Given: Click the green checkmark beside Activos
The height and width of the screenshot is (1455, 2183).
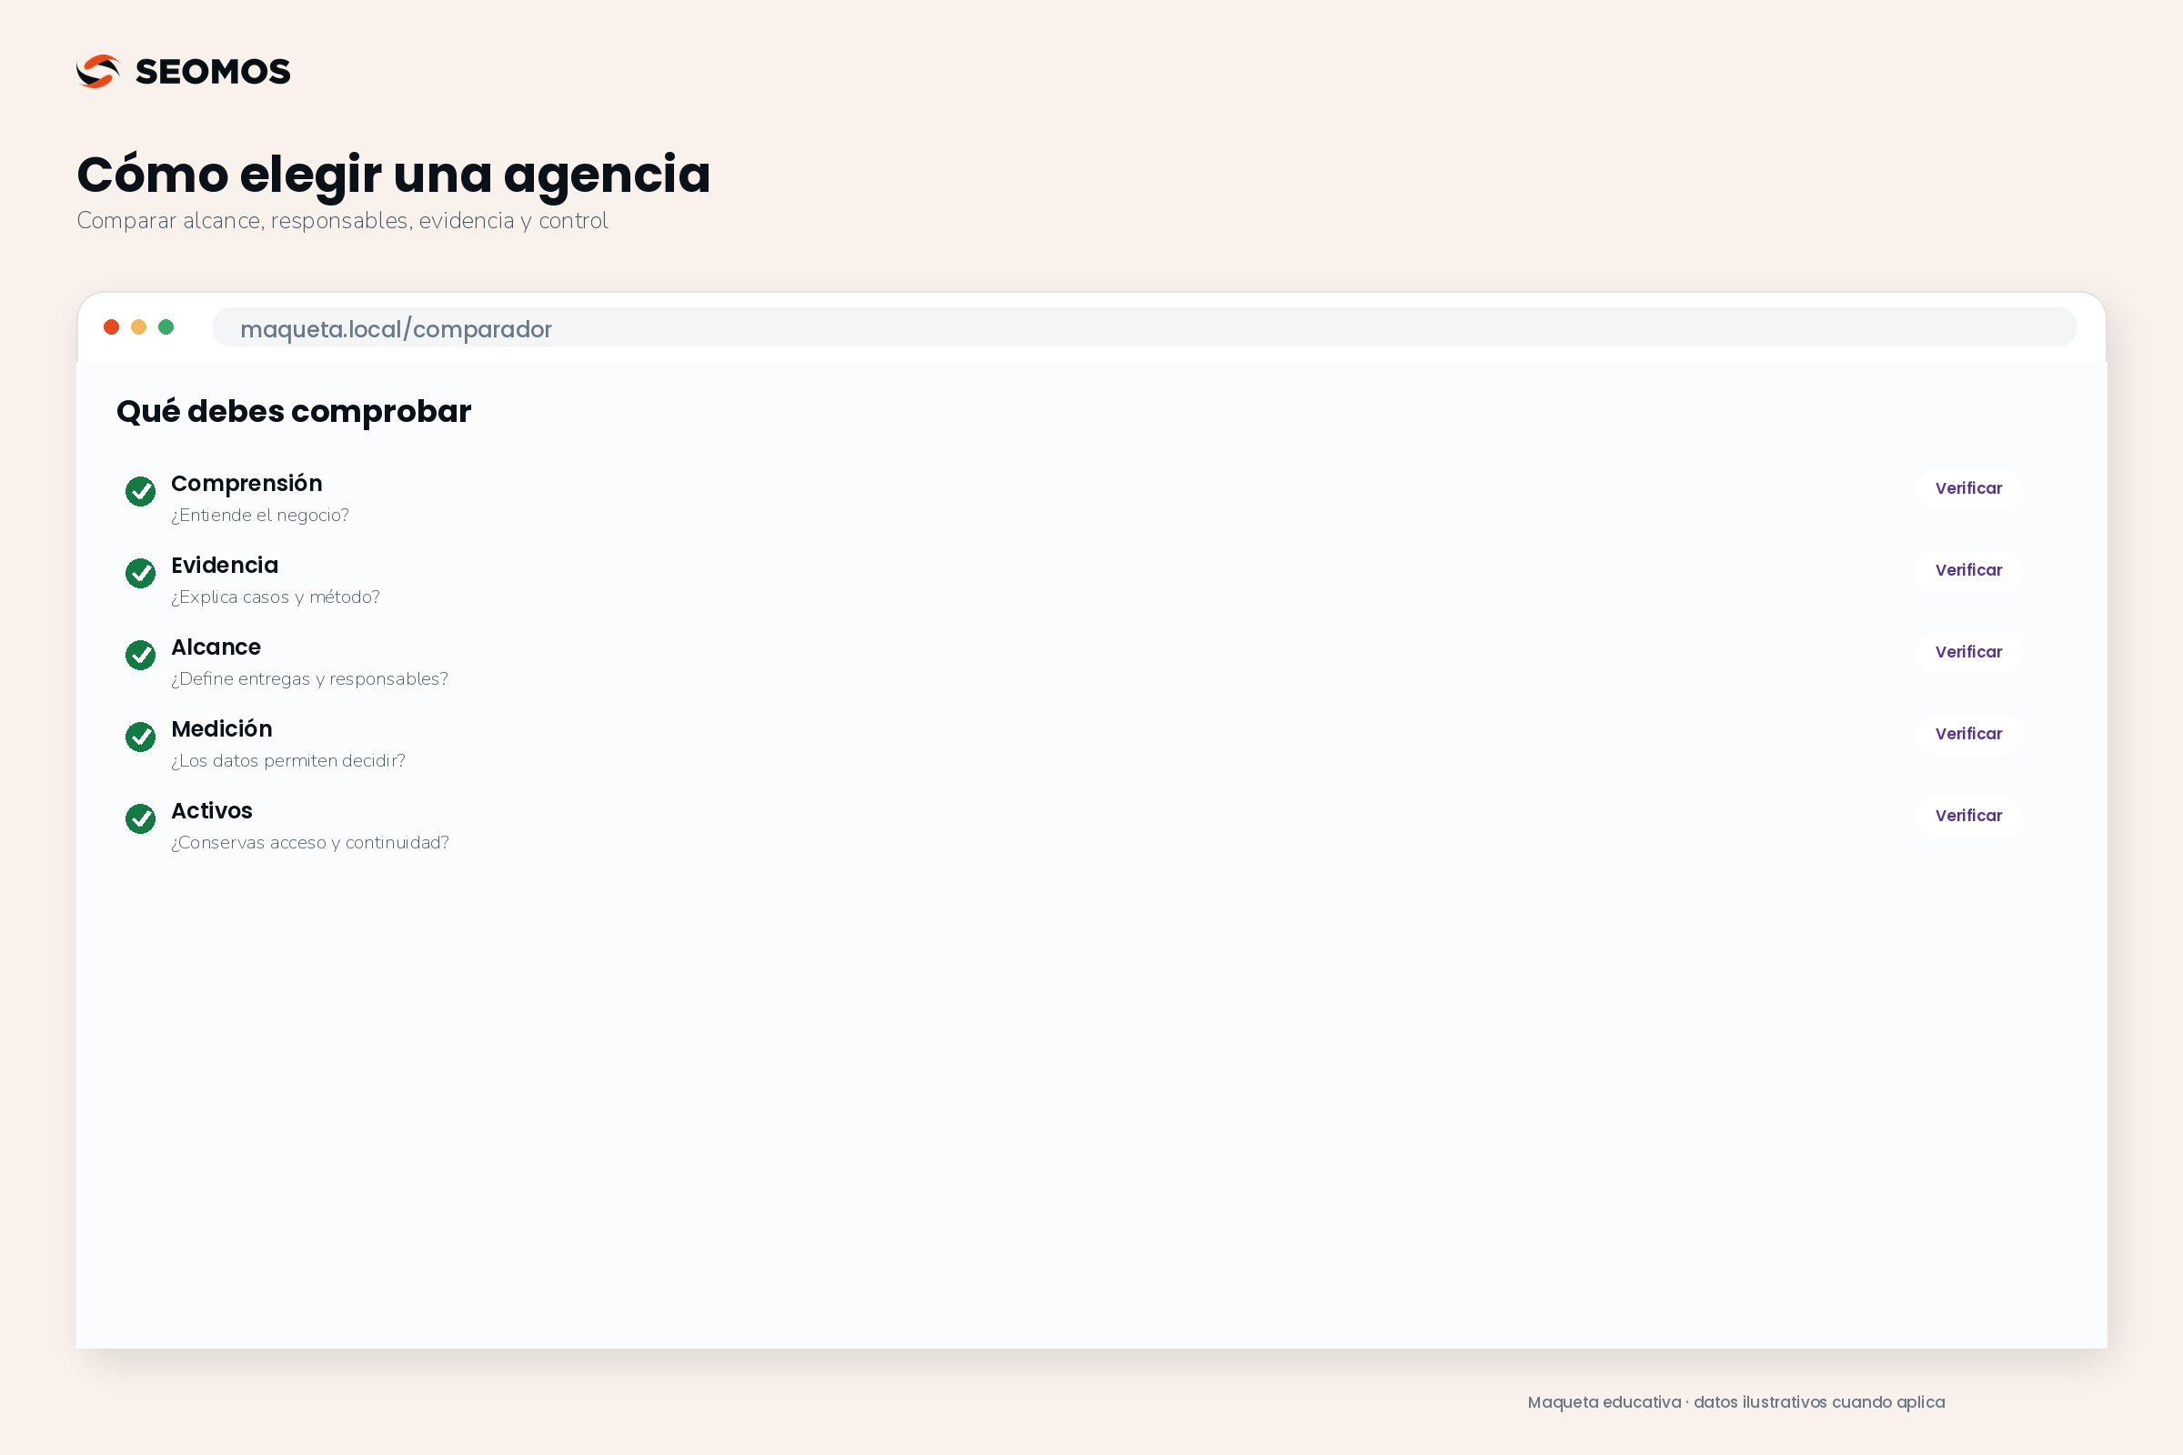Looking at the screenshot, I should click(x=140, y=818).
